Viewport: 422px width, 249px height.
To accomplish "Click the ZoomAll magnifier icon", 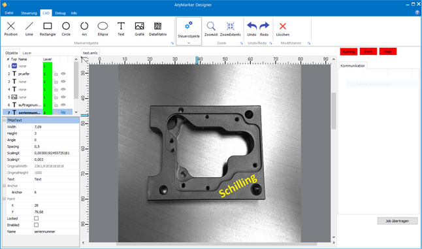I will (211, 26).
